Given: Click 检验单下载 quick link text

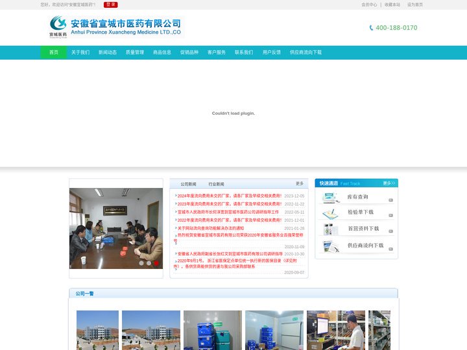Looking at the screenshot, I should point(361,212).
